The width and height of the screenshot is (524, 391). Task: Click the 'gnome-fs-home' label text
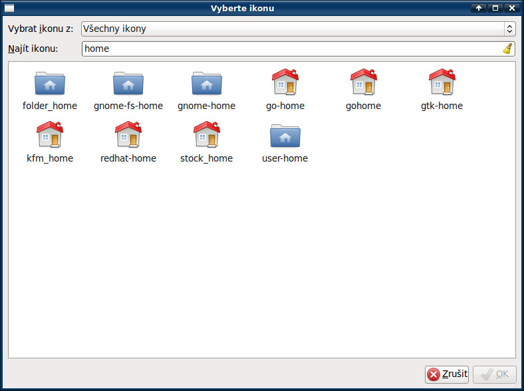click(x=128, y=106)
